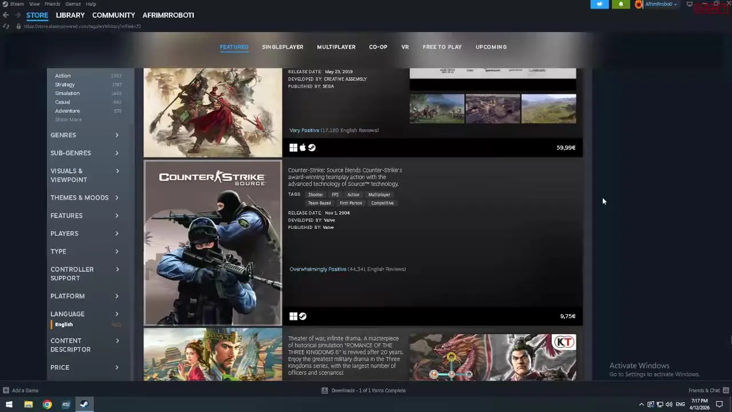Expand the GENRES filter section
Viewport: 732px width, 412px height.
(85, 135)
